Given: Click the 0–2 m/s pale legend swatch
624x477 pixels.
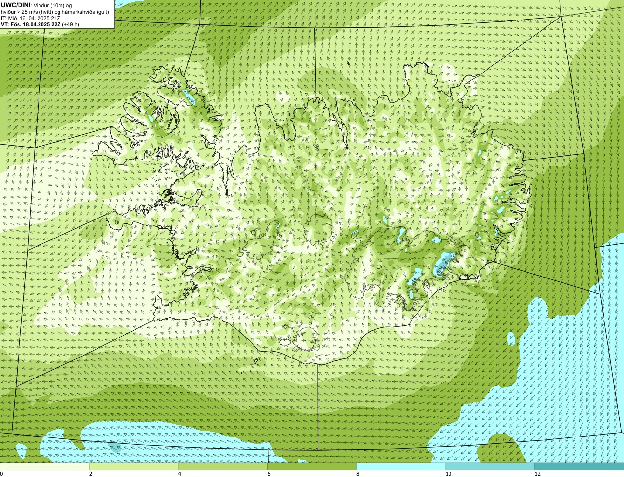Looking at the screenshot, I should (x=45, y=466).
